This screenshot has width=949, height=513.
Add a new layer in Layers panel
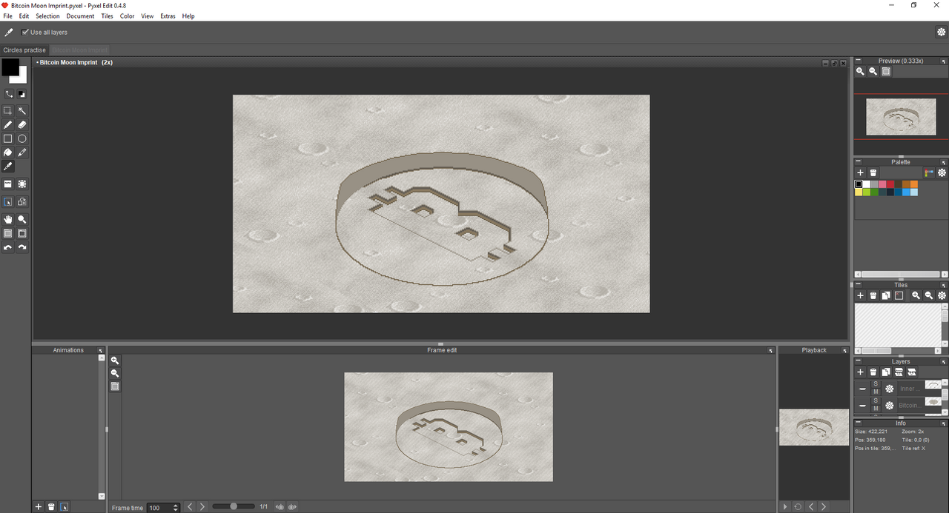(x=860, y=372)
